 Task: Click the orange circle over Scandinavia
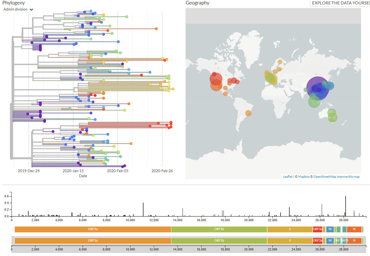coord(280,62)
